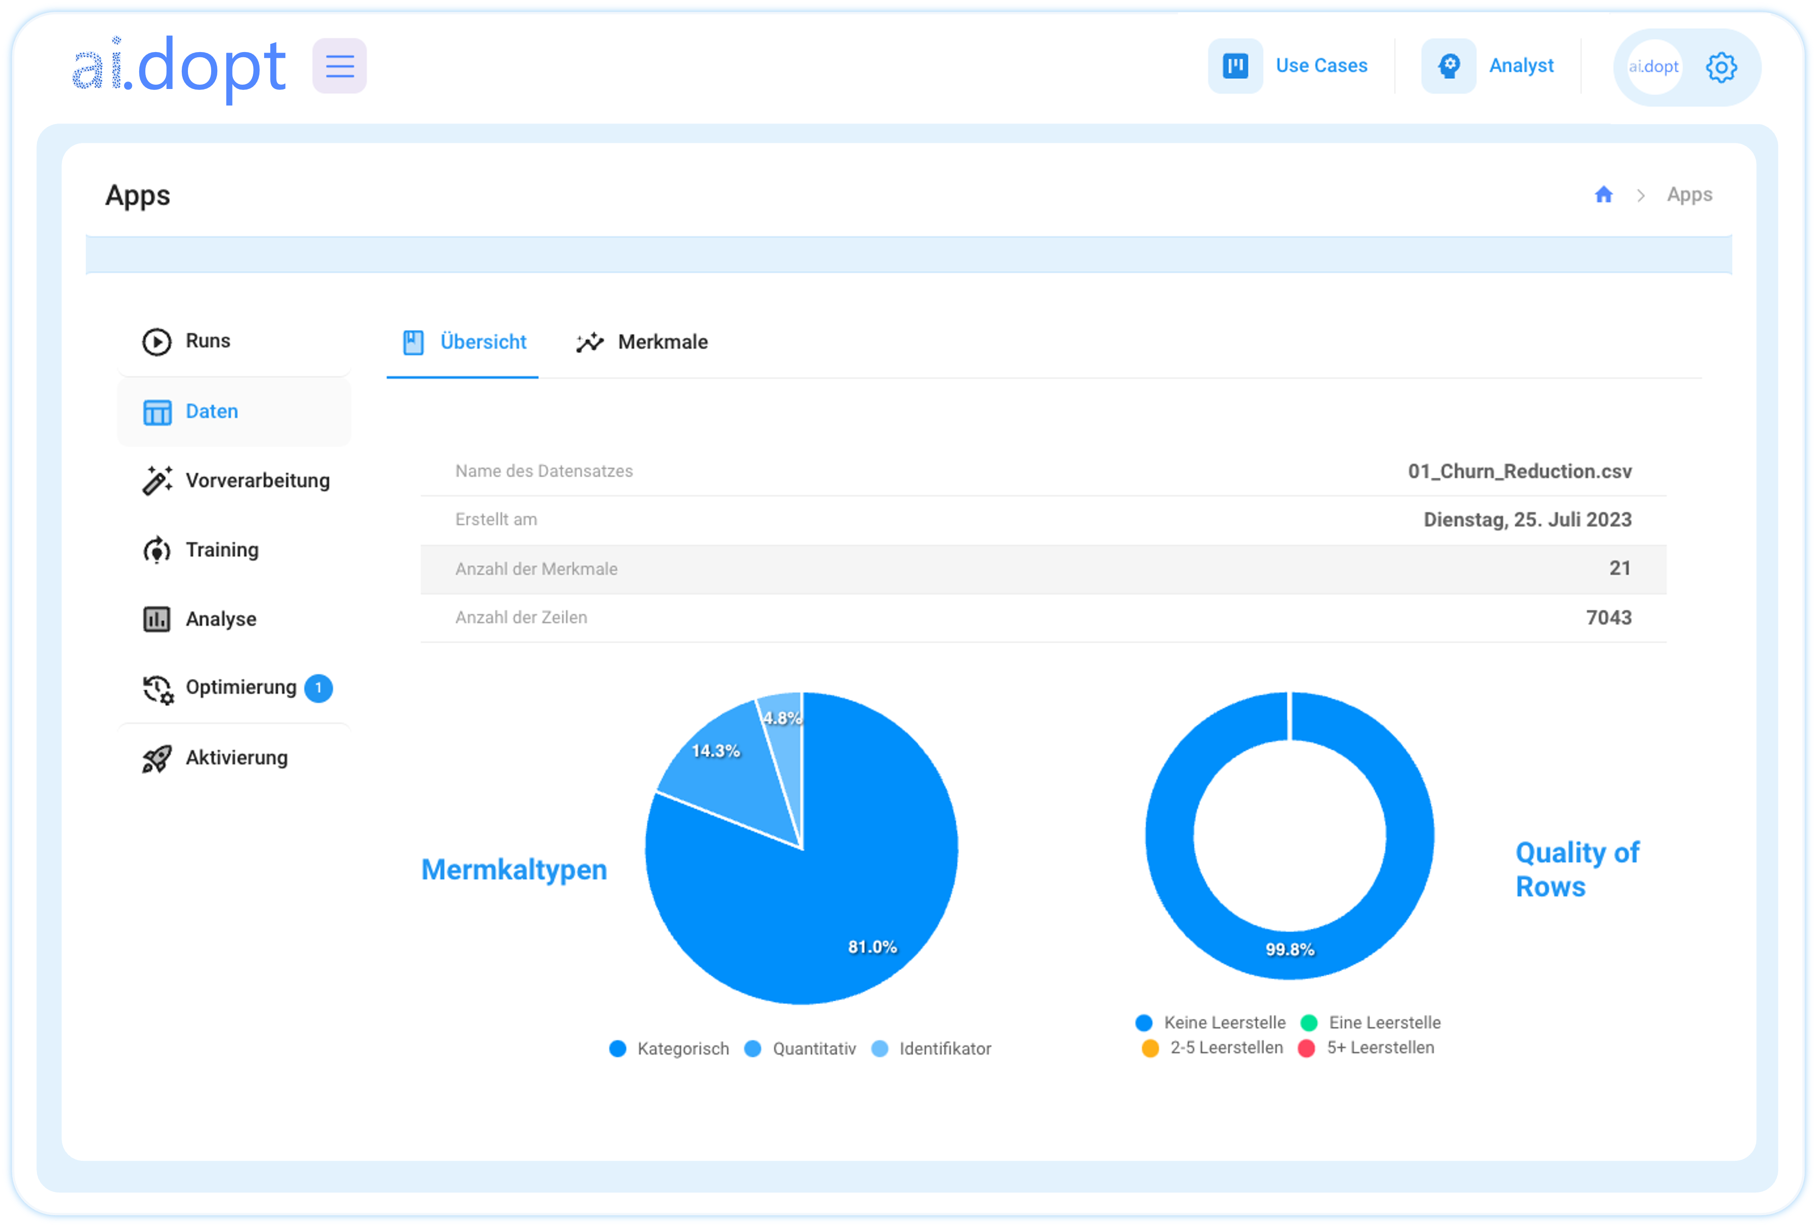This screenshot has width=1816, height=1228.
Task: Click the Training cycle icon
Action: point(156,550)
